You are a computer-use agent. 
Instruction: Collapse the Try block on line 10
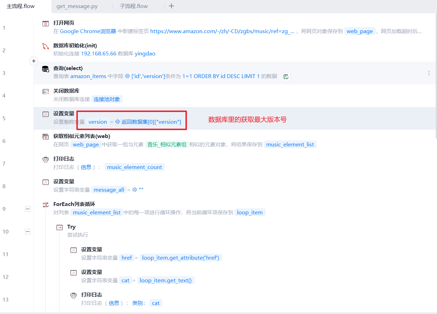tap(28, 232)
